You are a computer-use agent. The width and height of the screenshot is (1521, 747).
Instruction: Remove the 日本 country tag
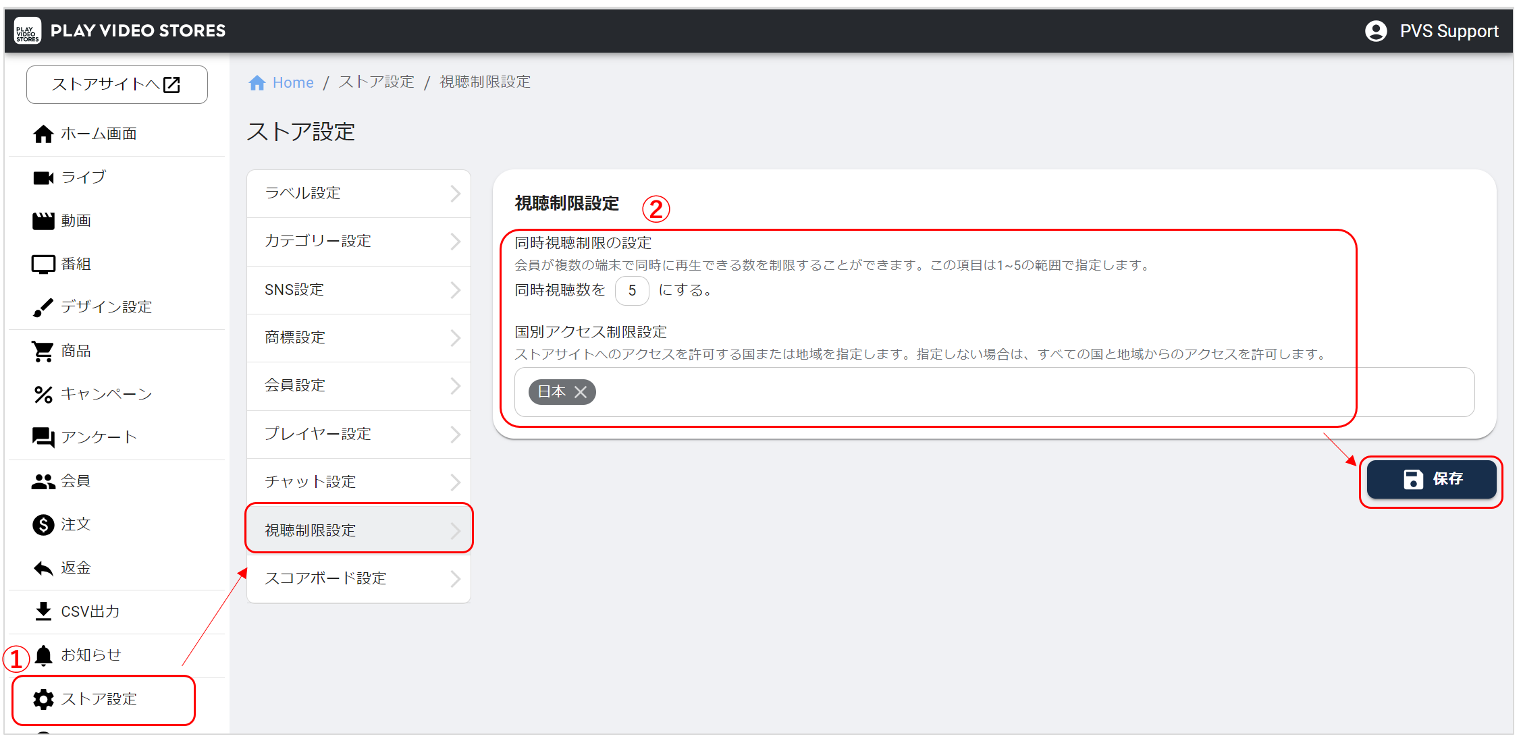tap(581, 392)
